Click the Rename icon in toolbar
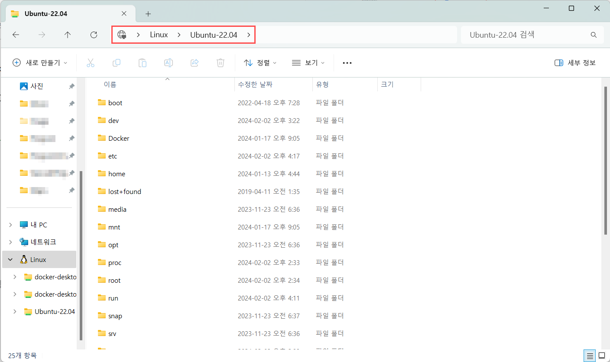This screenshot has height=362, width=610. (169, 63)
